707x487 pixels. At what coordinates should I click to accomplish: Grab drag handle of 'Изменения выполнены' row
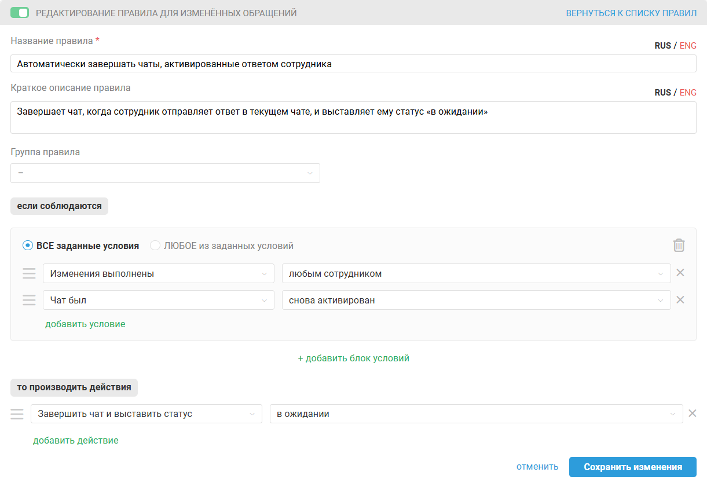(x=29, y=273)
